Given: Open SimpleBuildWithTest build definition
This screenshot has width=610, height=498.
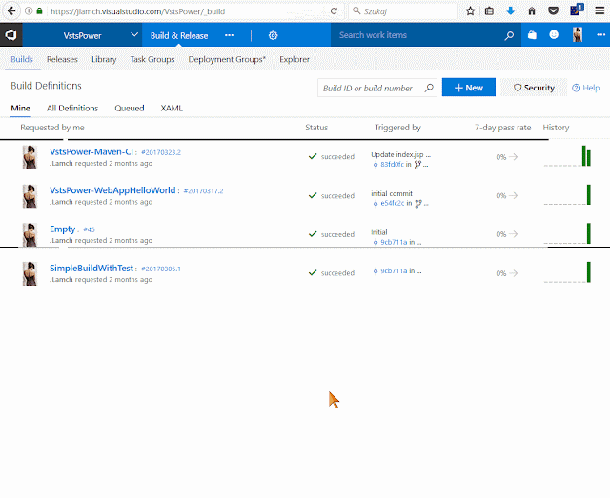Looking at the screenshot, I should point(91,268).
